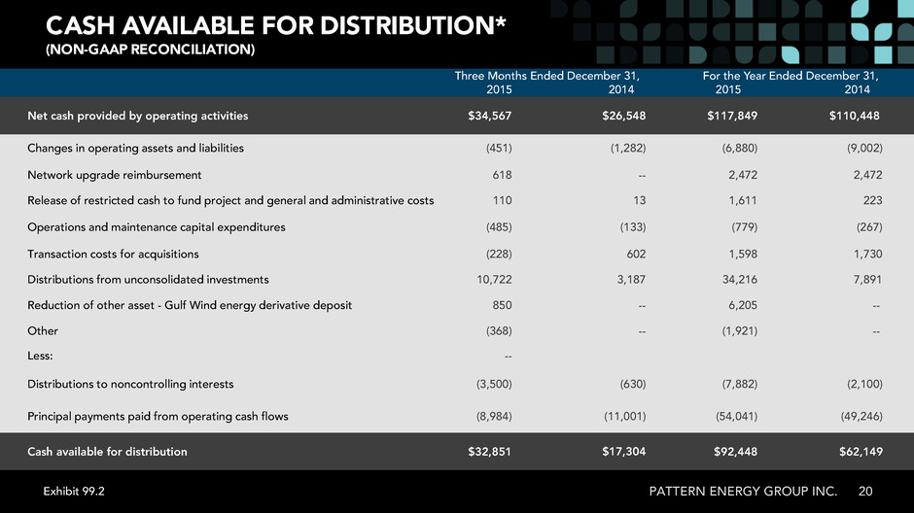
Task: Click the Gulf Wind energy derivative deposit row
Action: [x=457, y=305]
